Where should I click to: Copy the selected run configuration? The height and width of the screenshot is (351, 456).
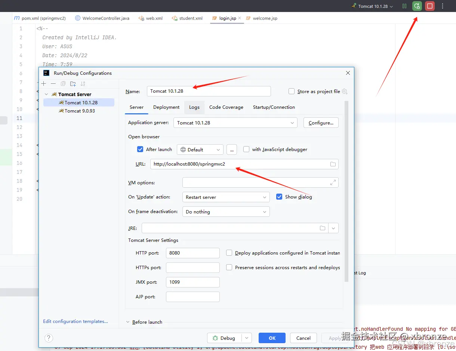click(63, 84)
